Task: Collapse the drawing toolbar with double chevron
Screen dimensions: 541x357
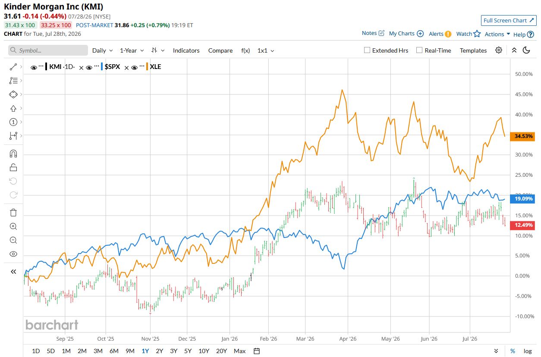Action: click(13, 272)
